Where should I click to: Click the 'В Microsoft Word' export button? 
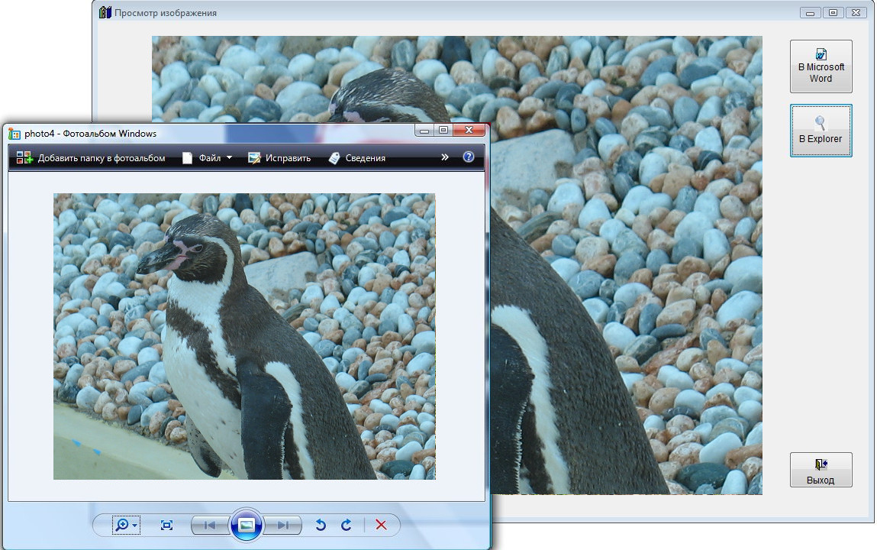coord(821,66)
